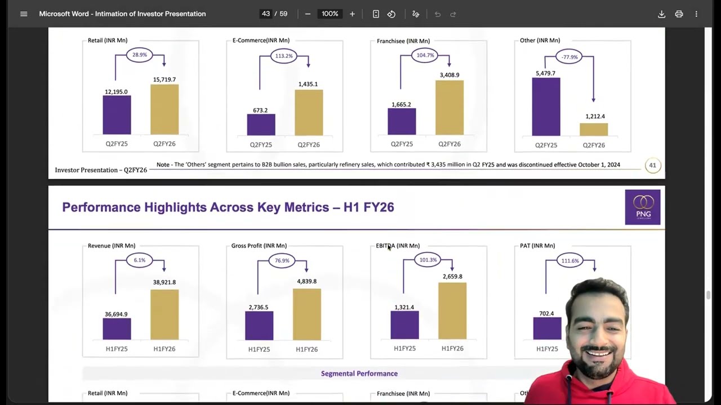Click the 4,839.8 gross profit value
Image resolution: width=721 pixels, height=405 pixels.
pos(307,281)
